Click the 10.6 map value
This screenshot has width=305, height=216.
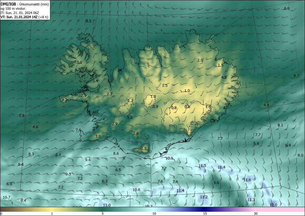click(136, 189)
